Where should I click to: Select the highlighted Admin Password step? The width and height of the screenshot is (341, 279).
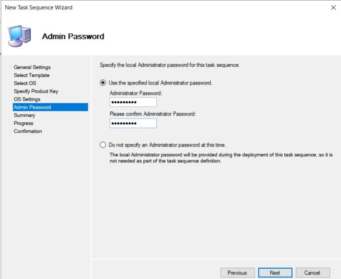32,107
